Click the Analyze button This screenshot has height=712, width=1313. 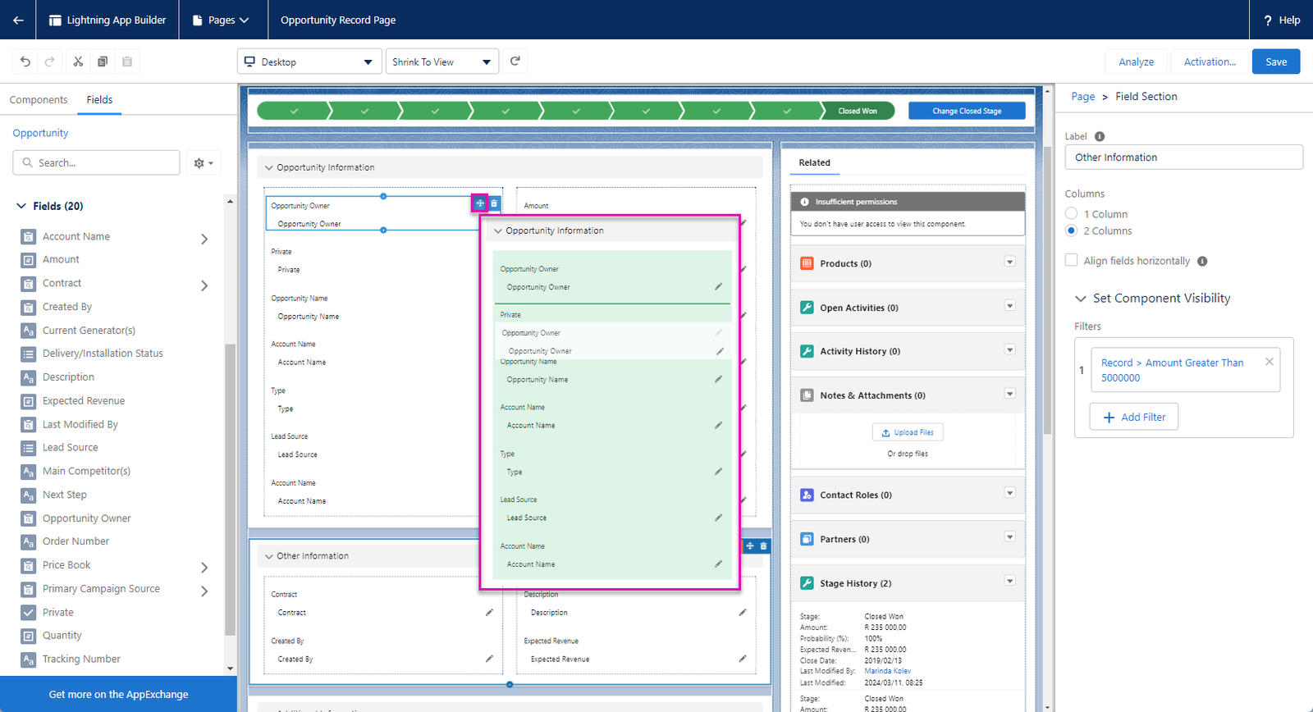pyautogui.click(x=1137, y=62)
